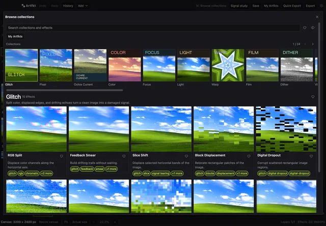
Task: Focus the search collections and effects field
Action: pyautogui.click(x=153, y=27)
